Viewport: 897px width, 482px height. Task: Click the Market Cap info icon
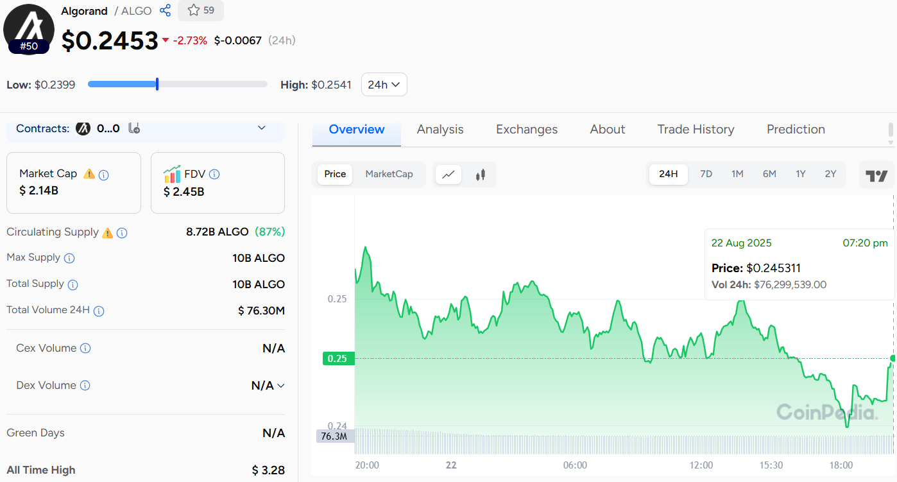[104, 175]
